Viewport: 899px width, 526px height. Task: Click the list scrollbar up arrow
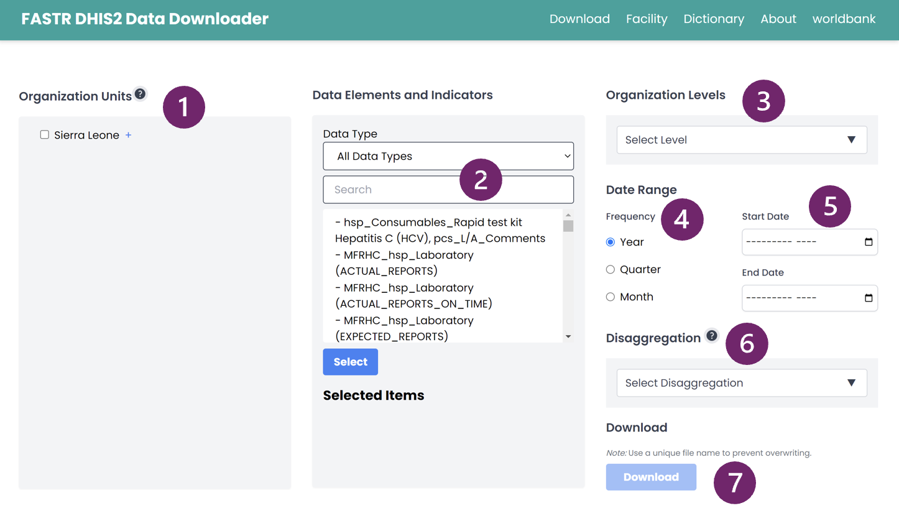(x=568, y=215)
